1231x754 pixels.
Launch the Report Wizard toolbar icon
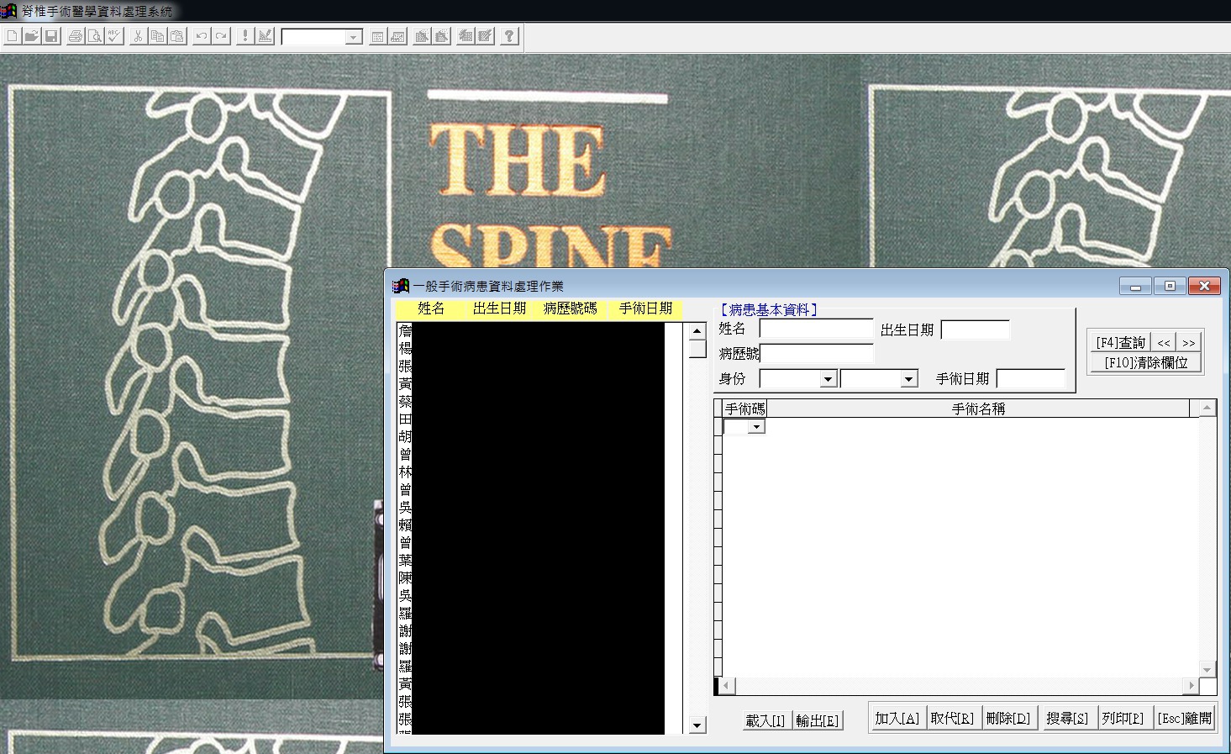(441, 36)
